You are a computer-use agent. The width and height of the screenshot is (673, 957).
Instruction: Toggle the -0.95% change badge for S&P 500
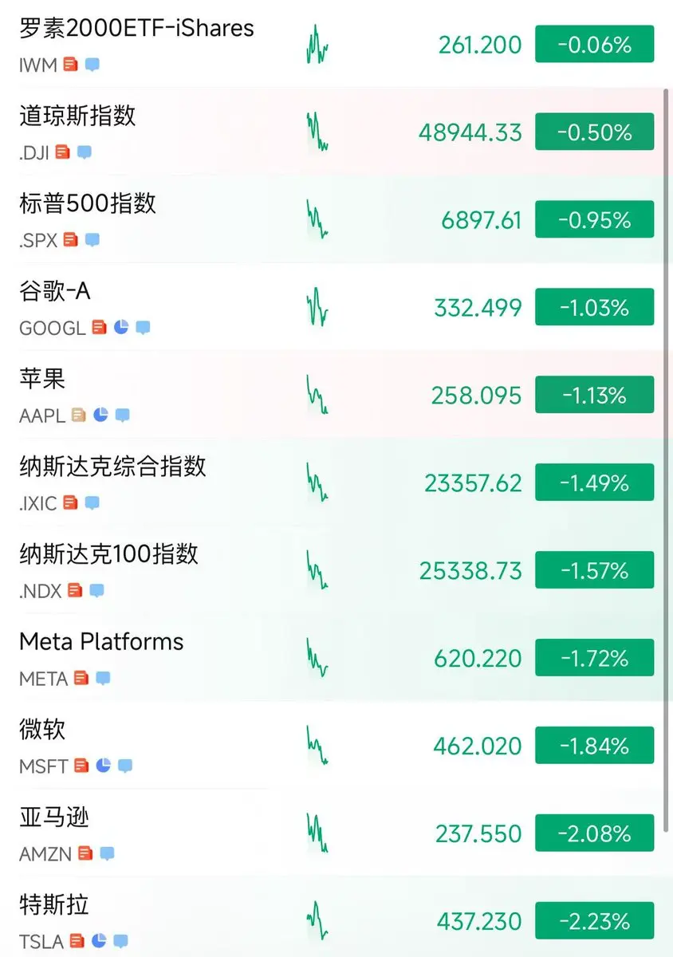[x=594, y=220]
